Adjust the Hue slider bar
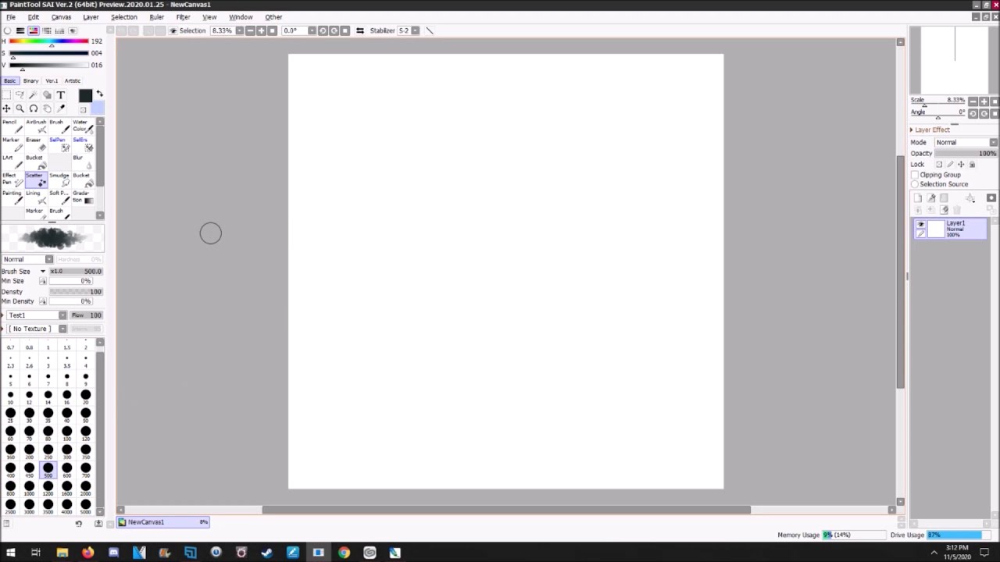 [x=48, y=41]
